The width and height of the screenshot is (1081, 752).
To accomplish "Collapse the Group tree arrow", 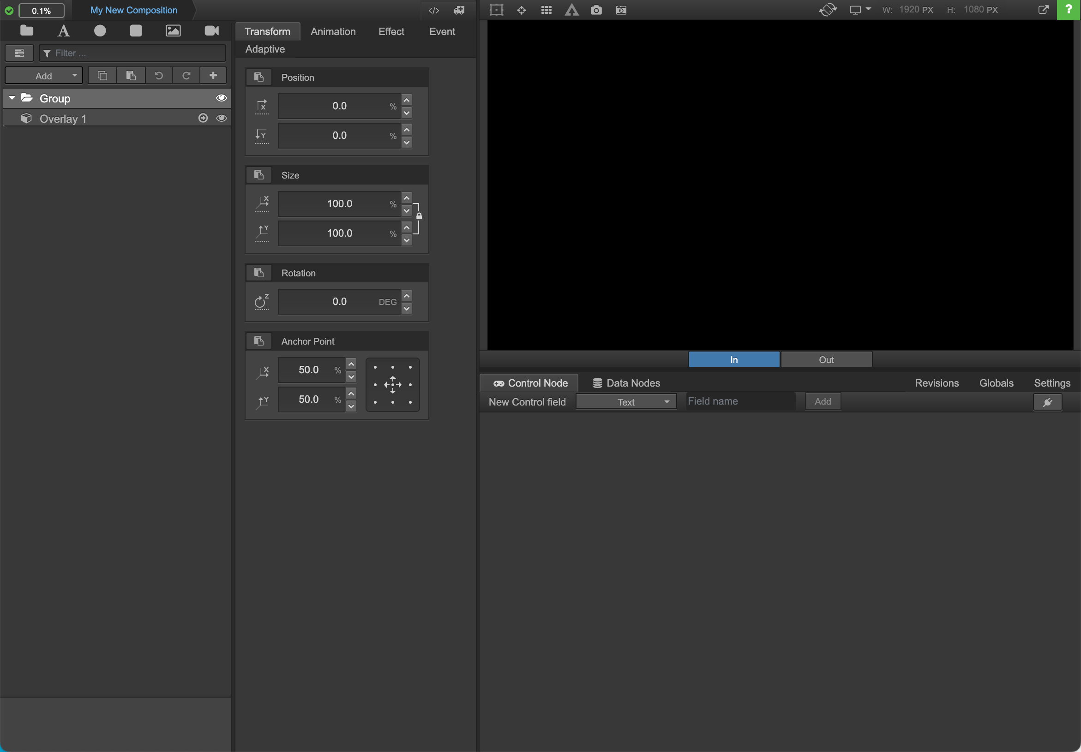I will (x=12, y=98).
